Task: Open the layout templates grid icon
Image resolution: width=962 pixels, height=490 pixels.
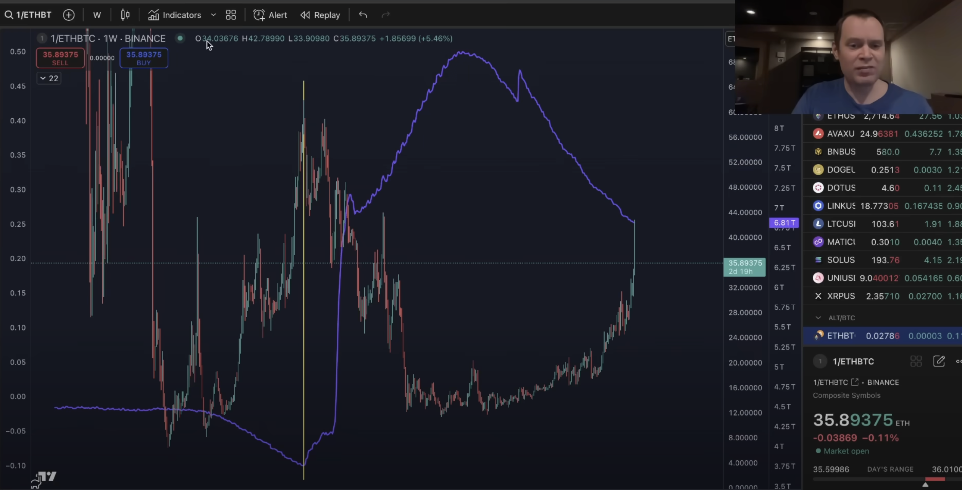Action: (231, 15)
